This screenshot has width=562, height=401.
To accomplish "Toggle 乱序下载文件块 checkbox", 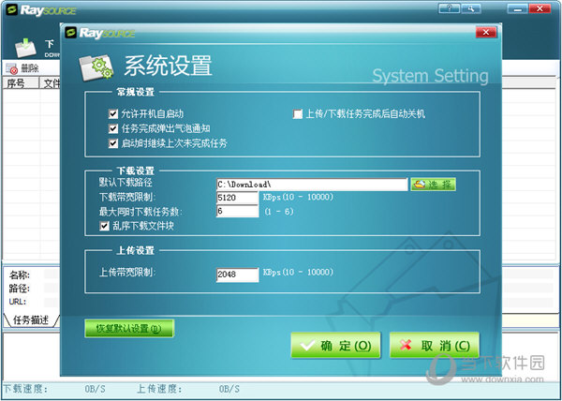I will [104, 226].
